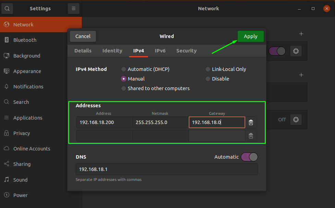Toggle the wired connection switch
Screen dimensions: 335x208
[277, 51]
